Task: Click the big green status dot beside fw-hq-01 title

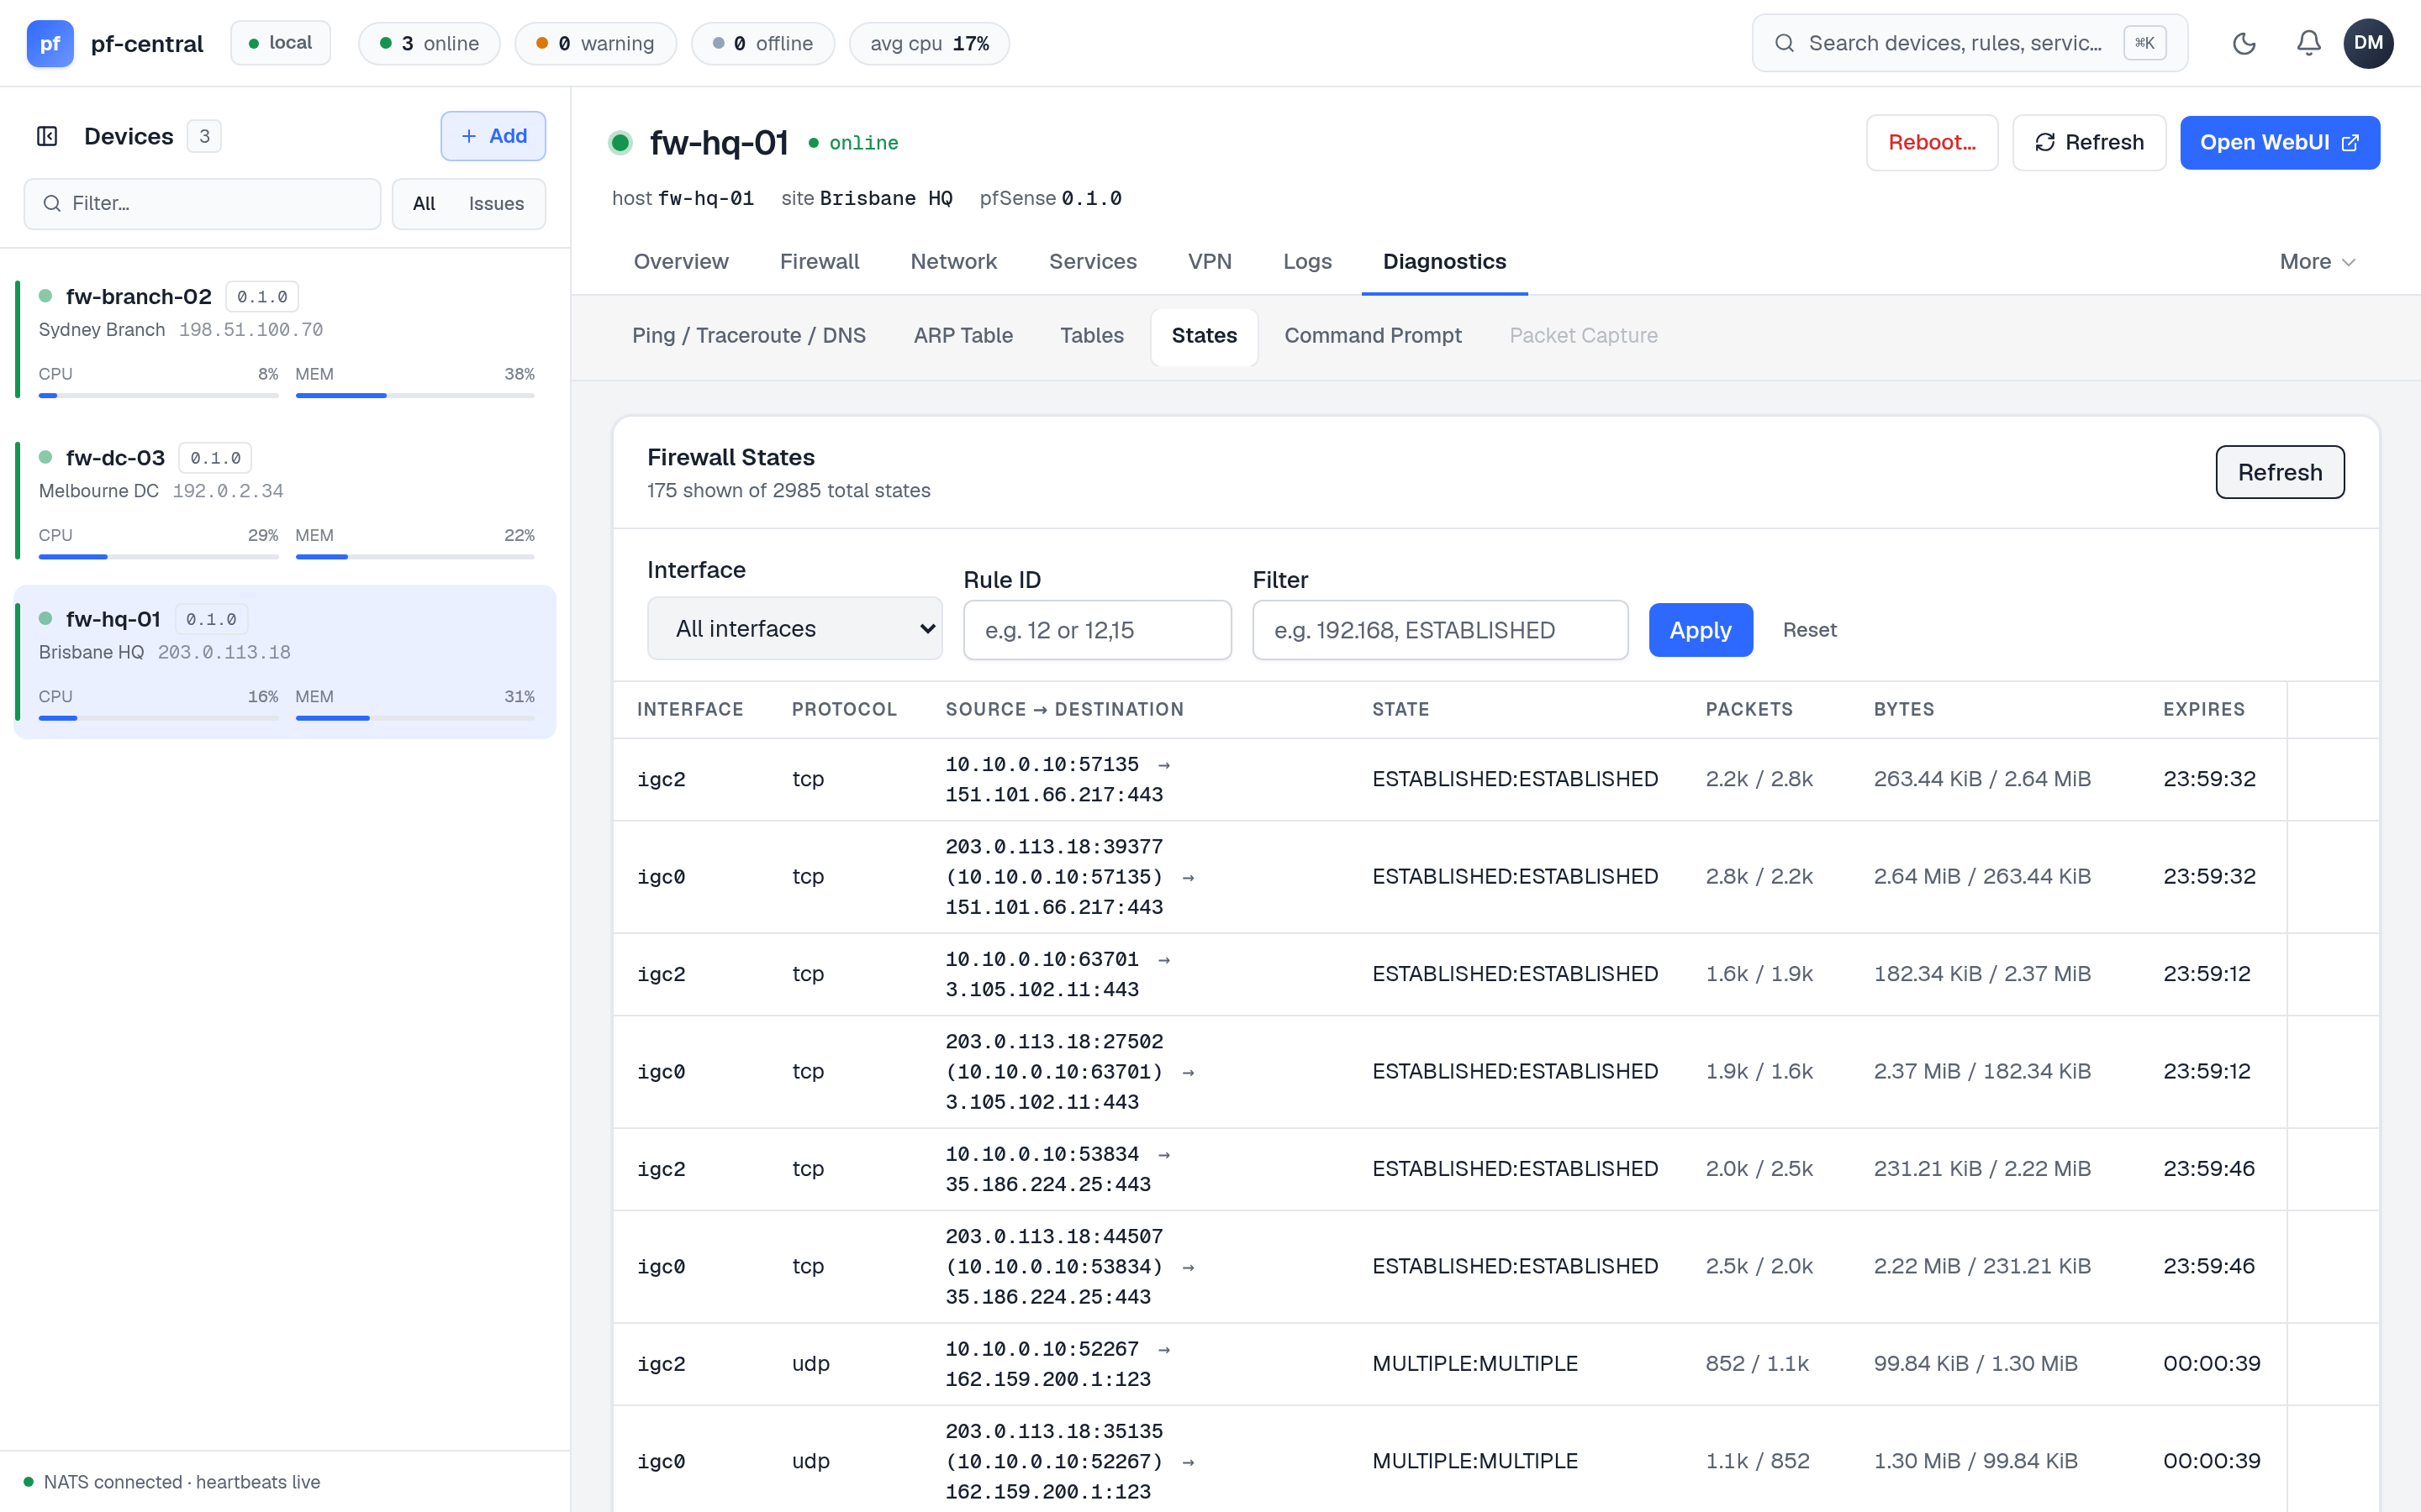Action: [x=620, y=143]
